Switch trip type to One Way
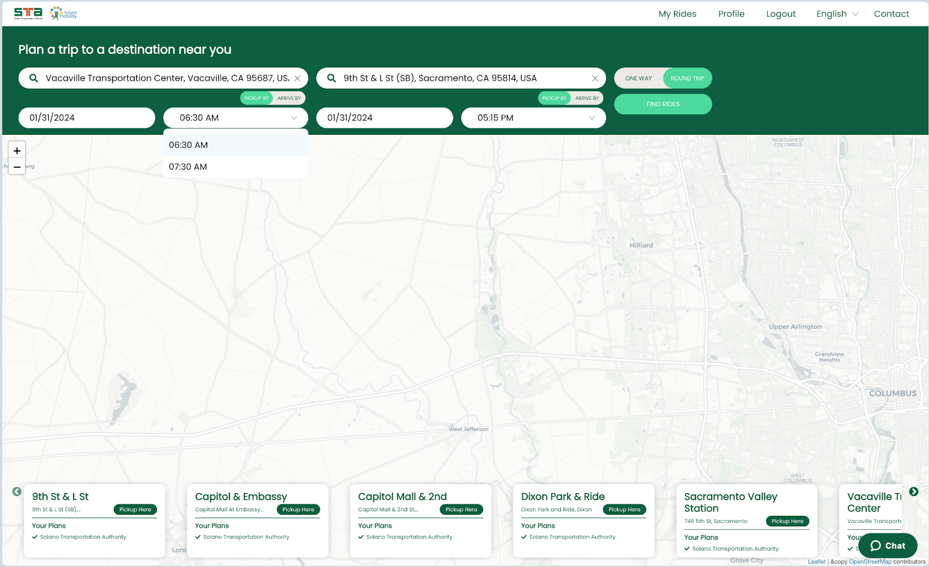929x567 pixels. tap(639, 78)
